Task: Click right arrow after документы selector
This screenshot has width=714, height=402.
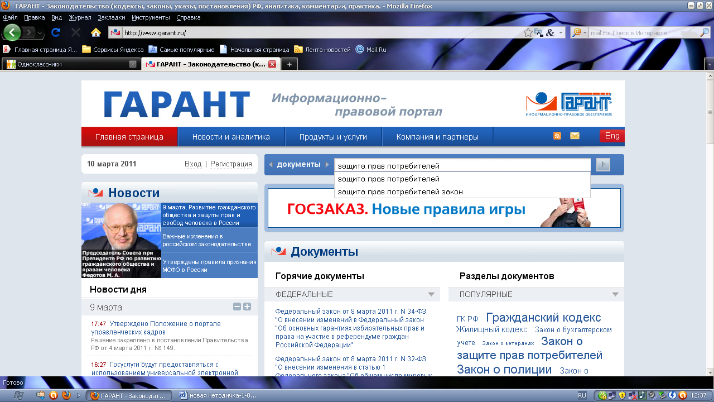Action: coord(328,165)
